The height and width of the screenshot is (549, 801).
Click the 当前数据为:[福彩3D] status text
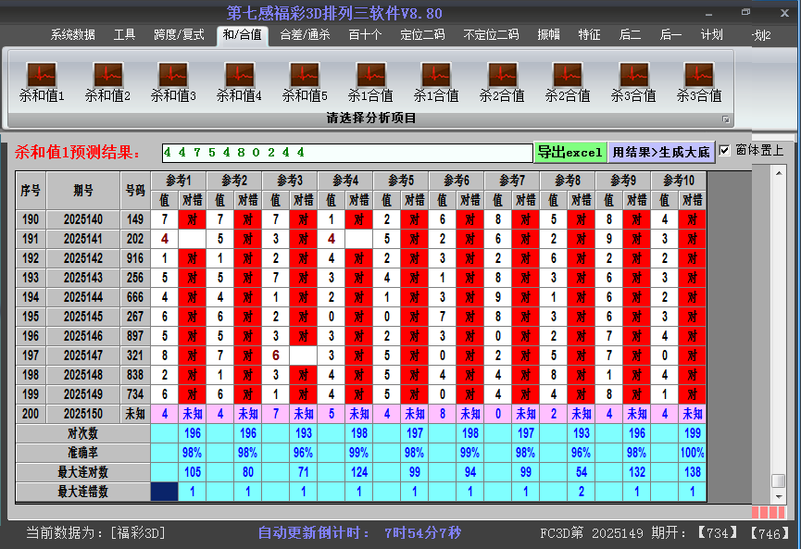pyautogui.click(x=95, y=533)
